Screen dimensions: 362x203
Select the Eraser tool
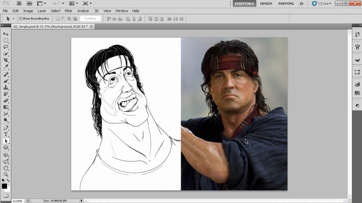[6, 100]
